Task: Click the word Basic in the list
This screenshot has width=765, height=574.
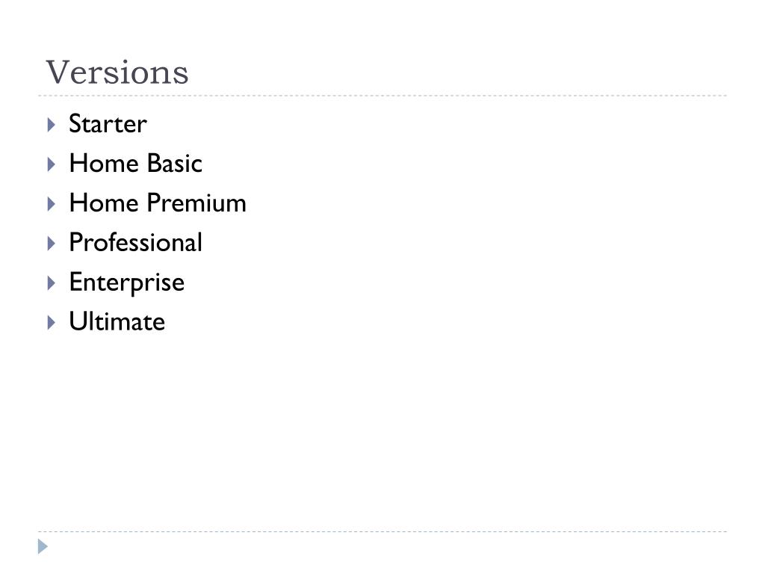Action: click(174, 164)
